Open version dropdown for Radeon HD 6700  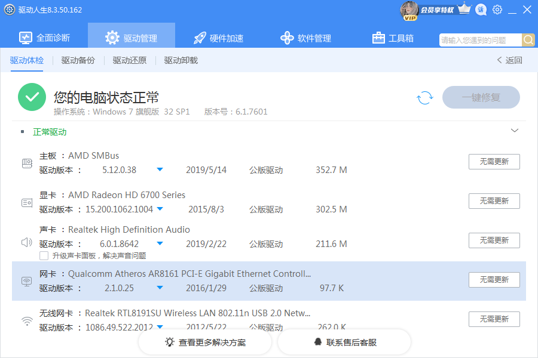click(160, 209)
